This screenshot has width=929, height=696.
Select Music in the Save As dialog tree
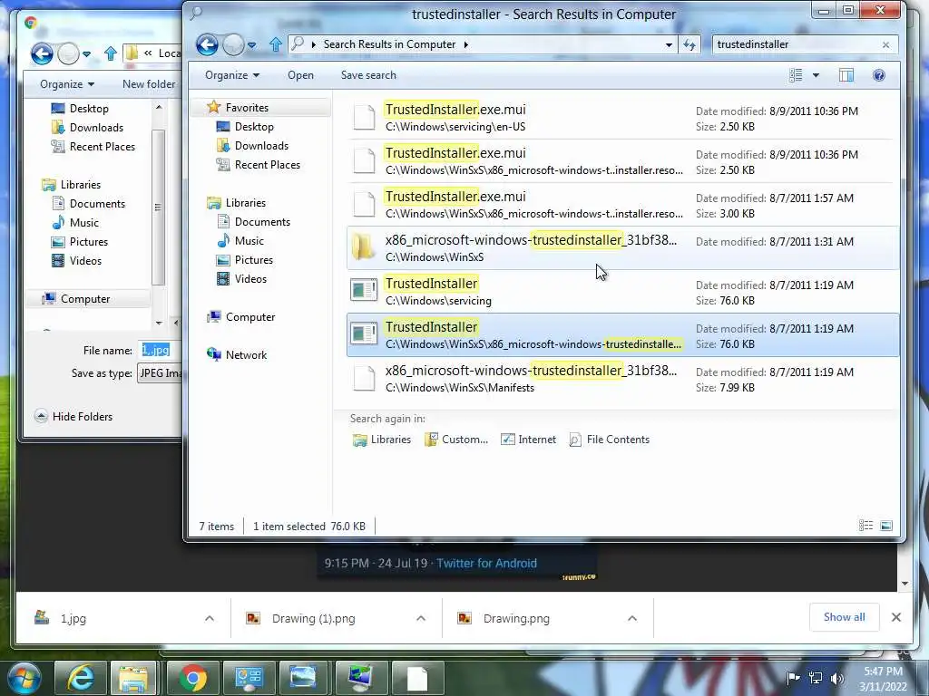pyautogui.click(x=83, y=223)
